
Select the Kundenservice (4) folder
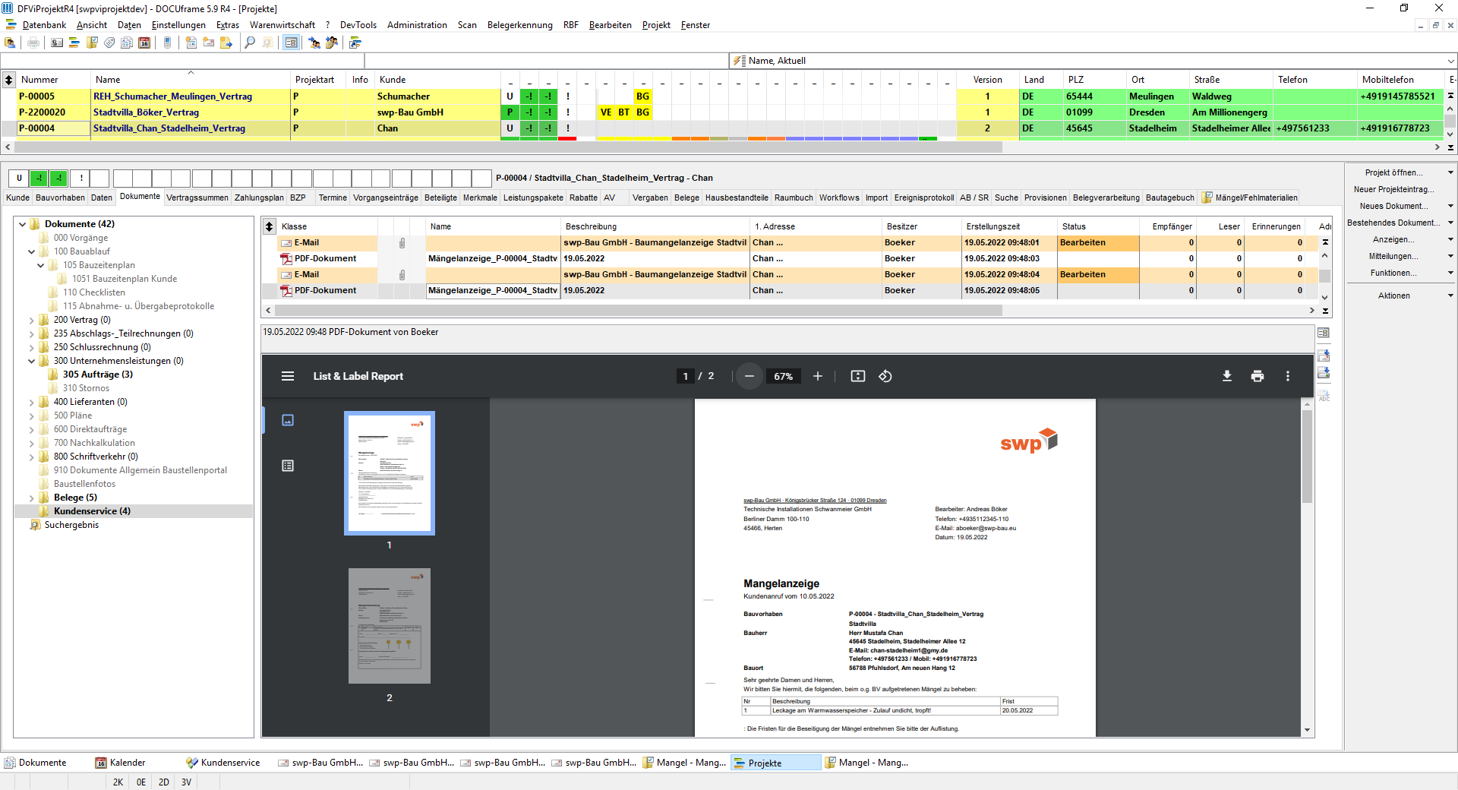pos(92,511)
